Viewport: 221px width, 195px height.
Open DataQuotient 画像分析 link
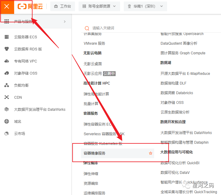(x=179, y=43)
